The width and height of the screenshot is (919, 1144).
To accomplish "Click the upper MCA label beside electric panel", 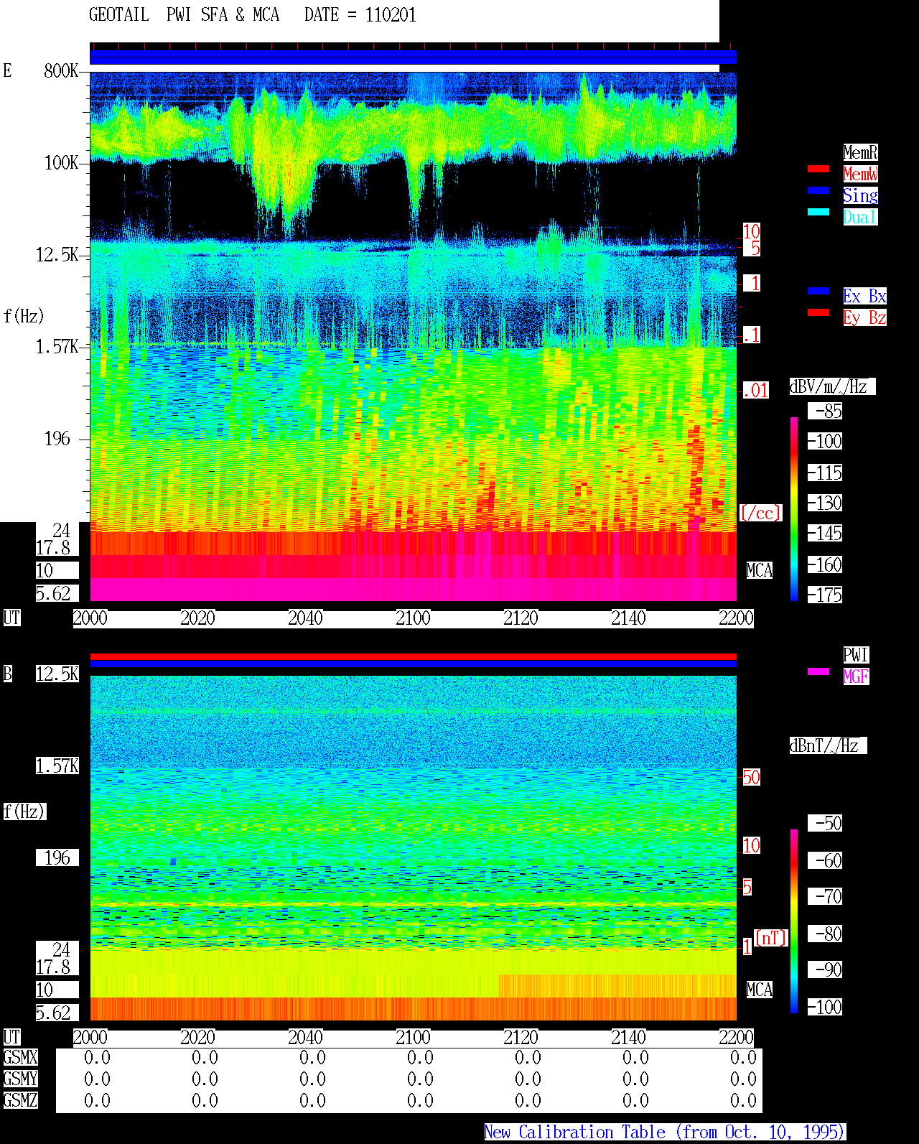I will 760,571.
